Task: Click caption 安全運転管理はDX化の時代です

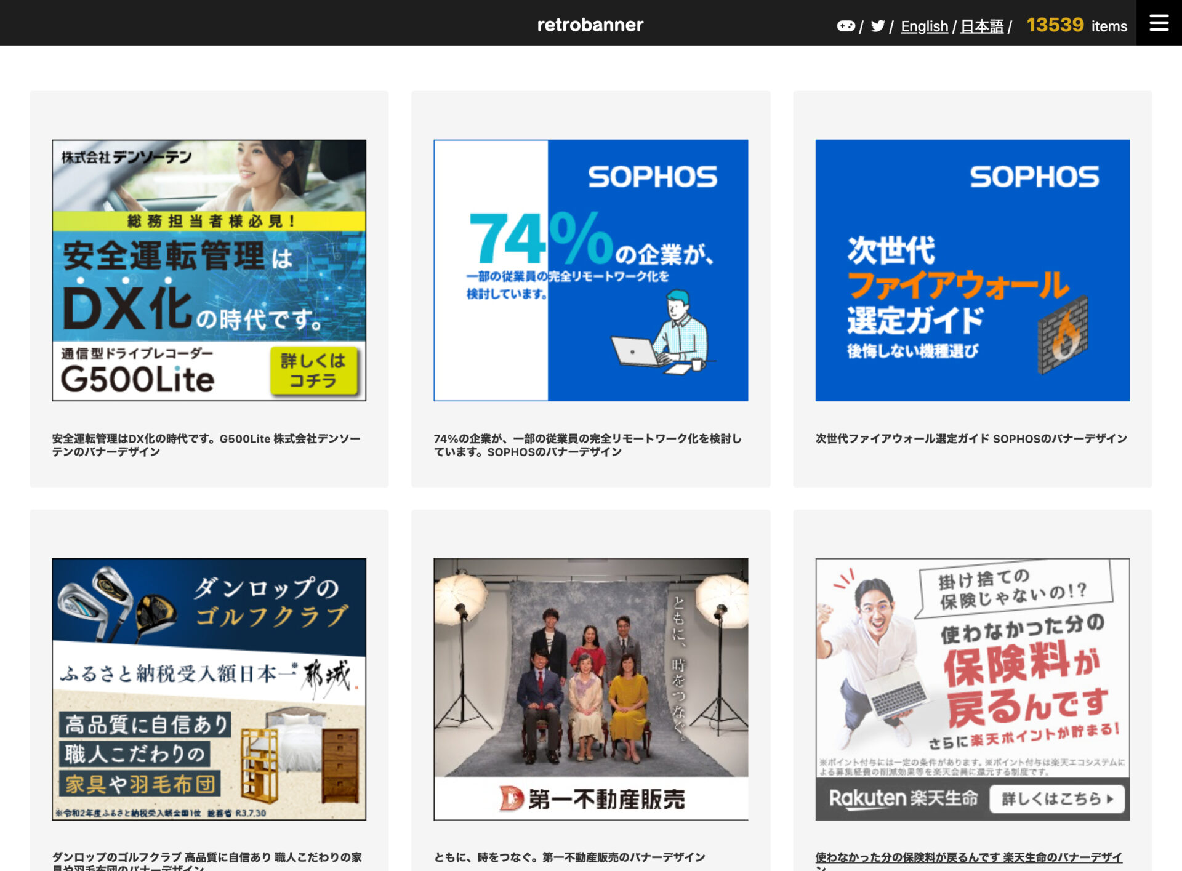Action: 206,444
